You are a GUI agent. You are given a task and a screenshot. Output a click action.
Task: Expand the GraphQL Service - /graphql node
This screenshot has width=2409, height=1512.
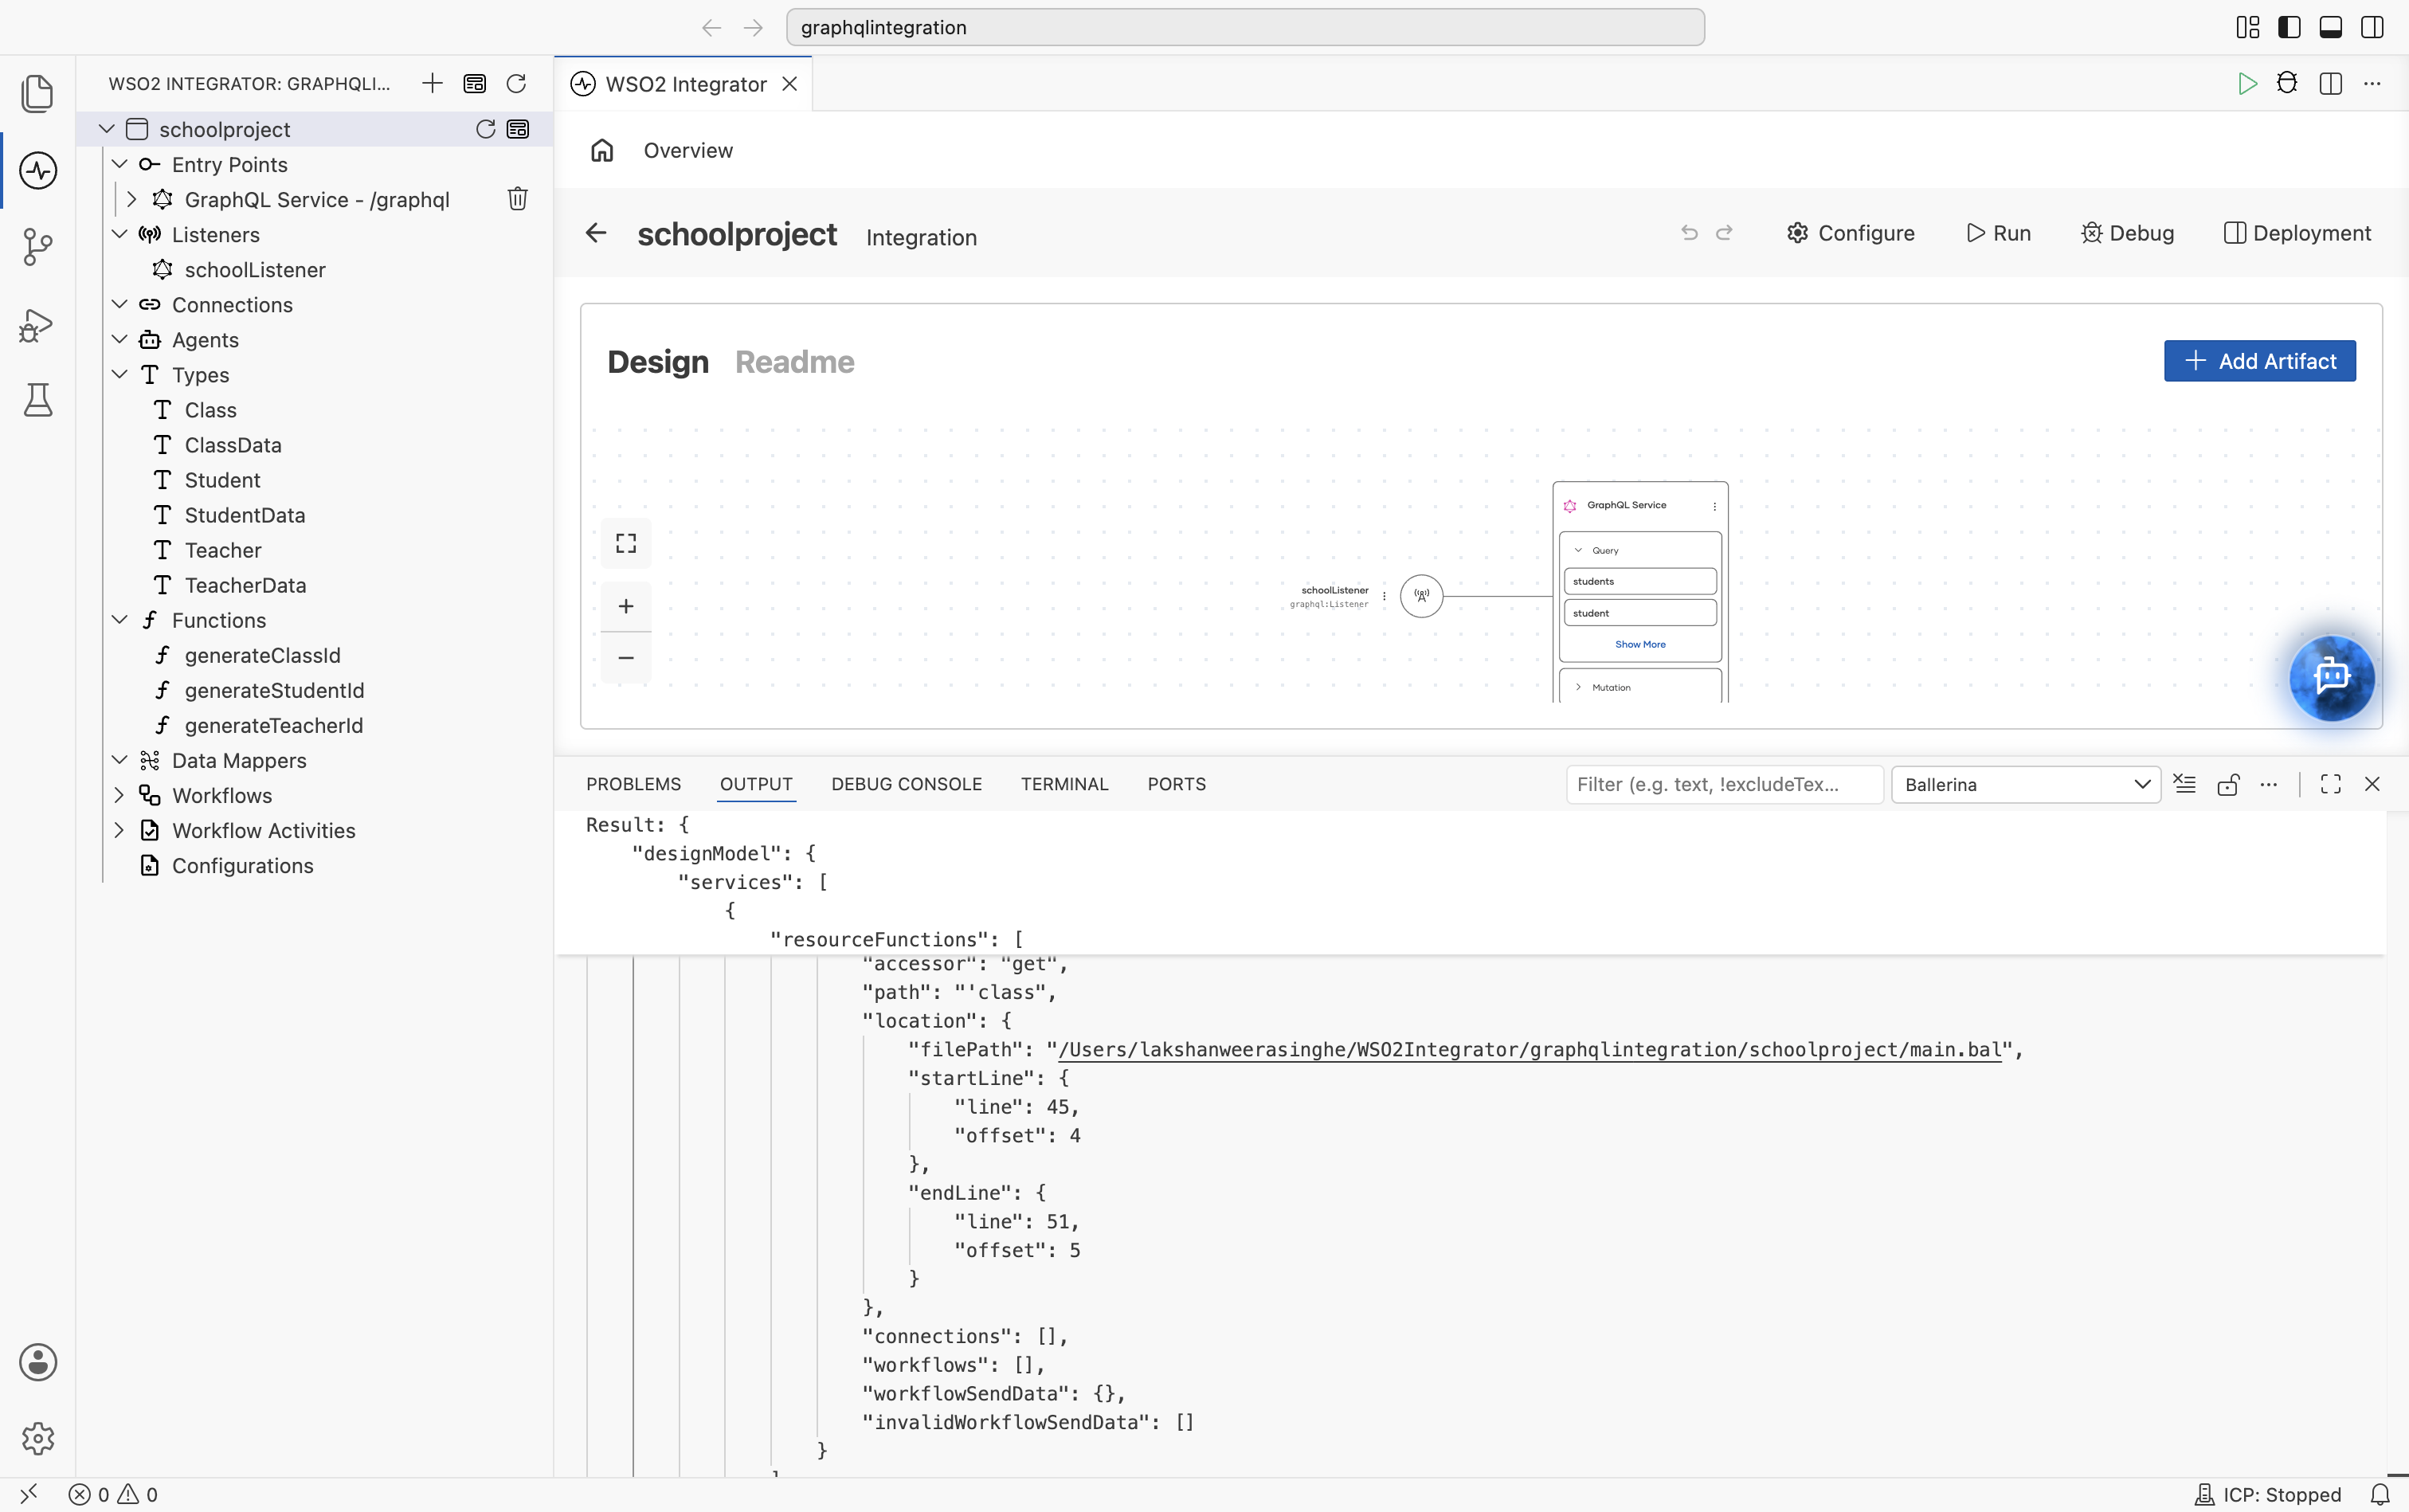(131, 199)
